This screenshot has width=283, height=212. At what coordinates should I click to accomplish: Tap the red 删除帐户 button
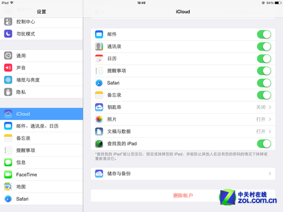pyautogui.click(x=183, y=196)
